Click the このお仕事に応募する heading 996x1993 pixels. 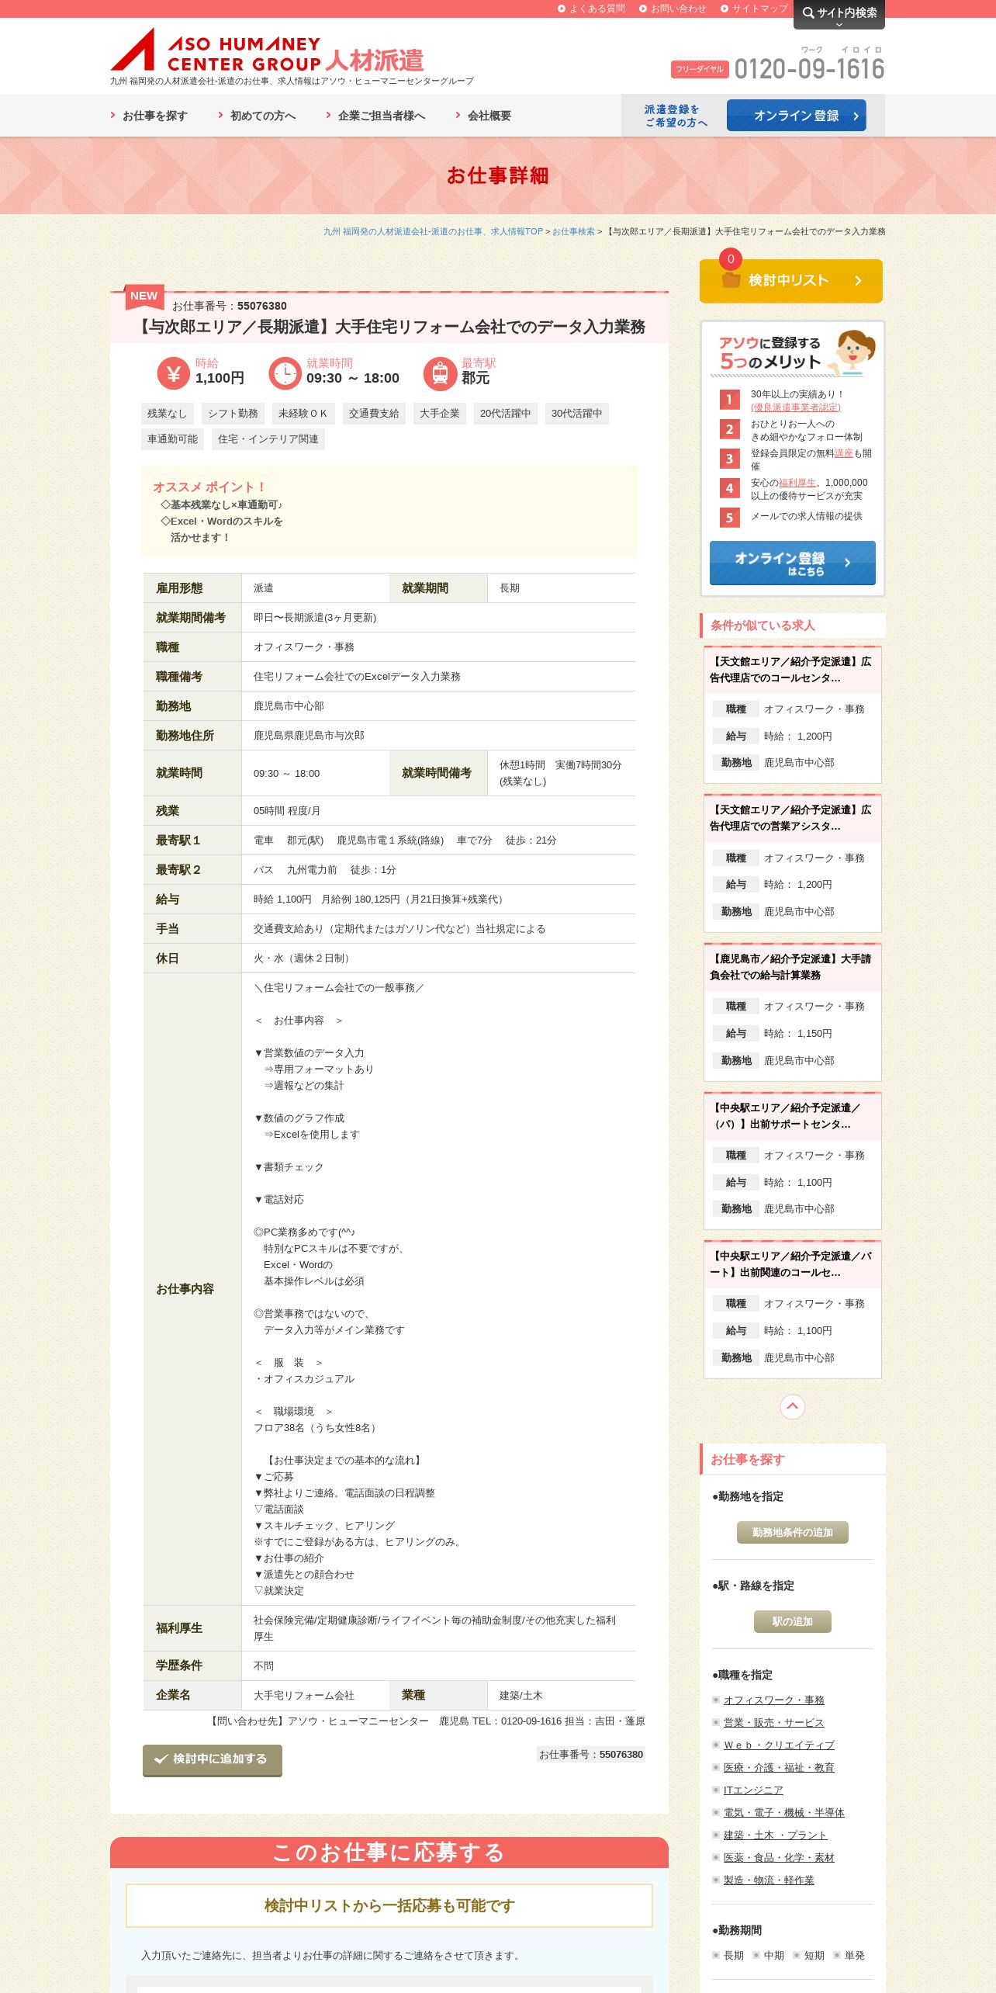point(389,1853)
